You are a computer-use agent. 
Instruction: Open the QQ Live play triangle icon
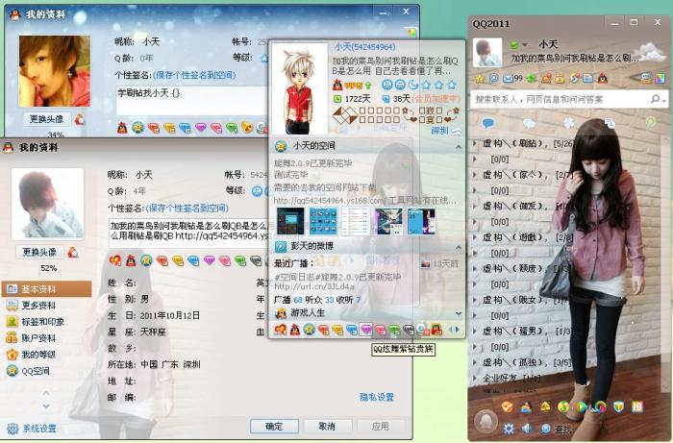pos(582,406)
